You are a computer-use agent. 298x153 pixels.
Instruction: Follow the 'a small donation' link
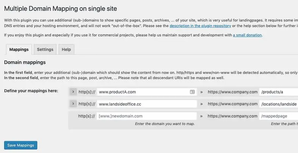pos(247,35)
